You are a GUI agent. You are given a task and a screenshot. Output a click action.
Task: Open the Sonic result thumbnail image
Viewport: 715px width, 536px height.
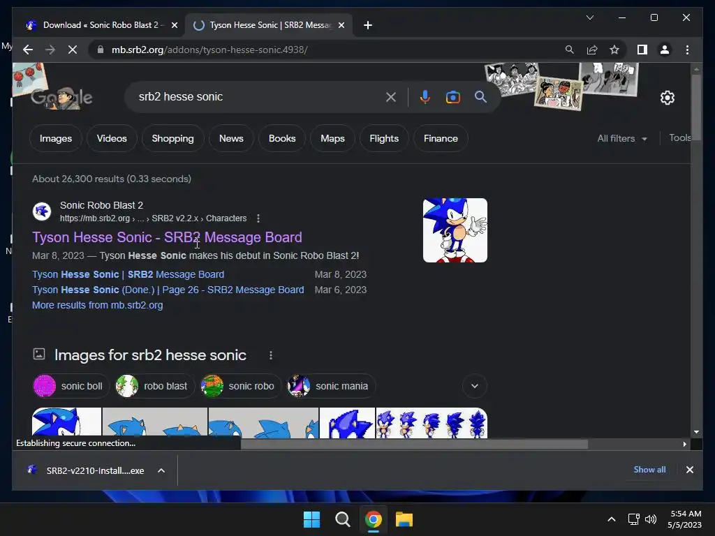(x=455, y=230)
